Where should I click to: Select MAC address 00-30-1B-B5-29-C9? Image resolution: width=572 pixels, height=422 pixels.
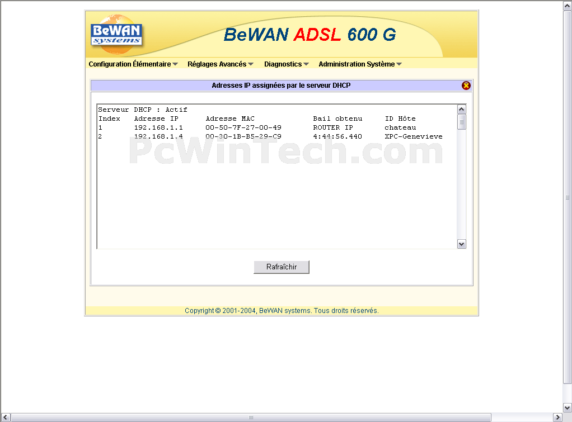[x=243, y=136]
